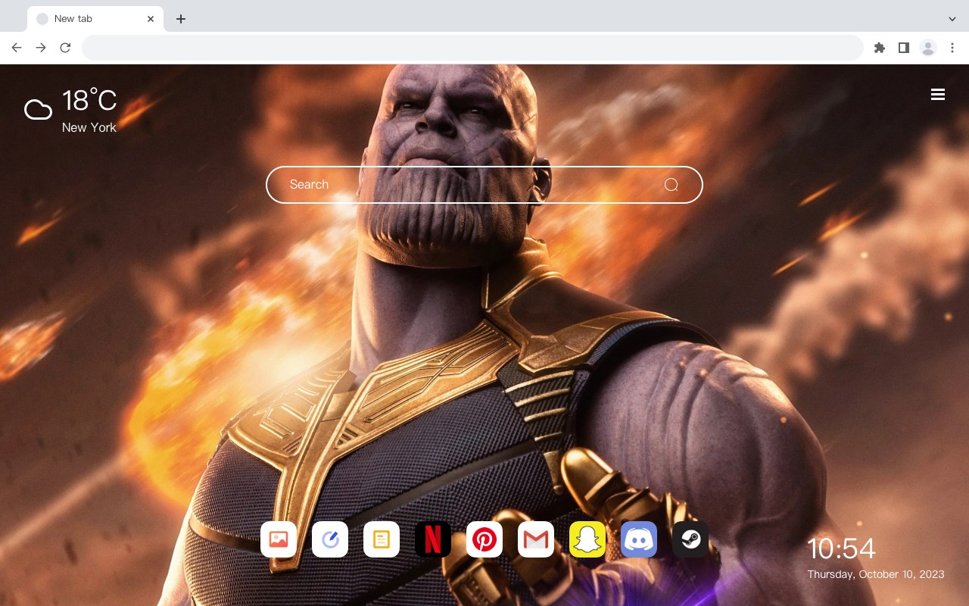Click into the Search box
This screenshot has width=969, height=606.
(484, 185)
